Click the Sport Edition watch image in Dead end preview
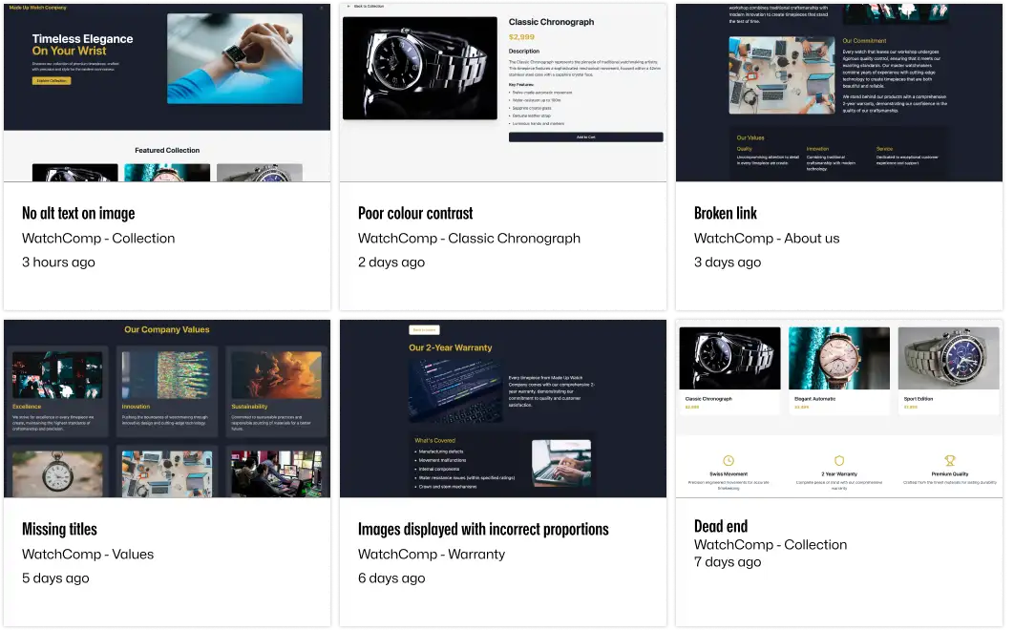The width and height of the screenshot is (1014, 630). (949, 358)
